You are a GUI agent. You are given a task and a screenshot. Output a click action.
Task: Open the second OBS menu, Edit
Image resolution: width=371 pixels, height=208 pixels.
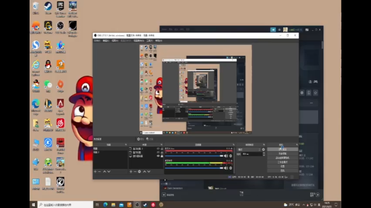[106, 41]
